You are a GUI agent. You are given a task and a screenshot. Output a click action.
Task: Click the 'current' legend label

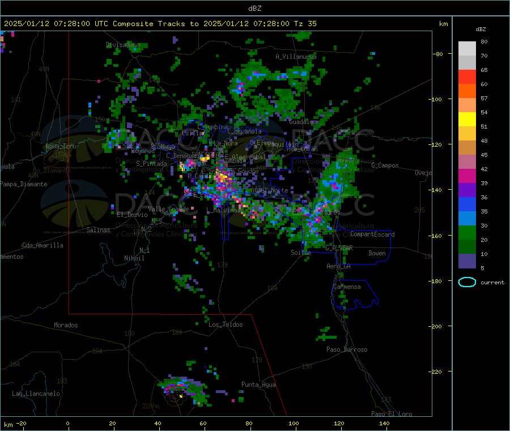[x=492, y=283]
